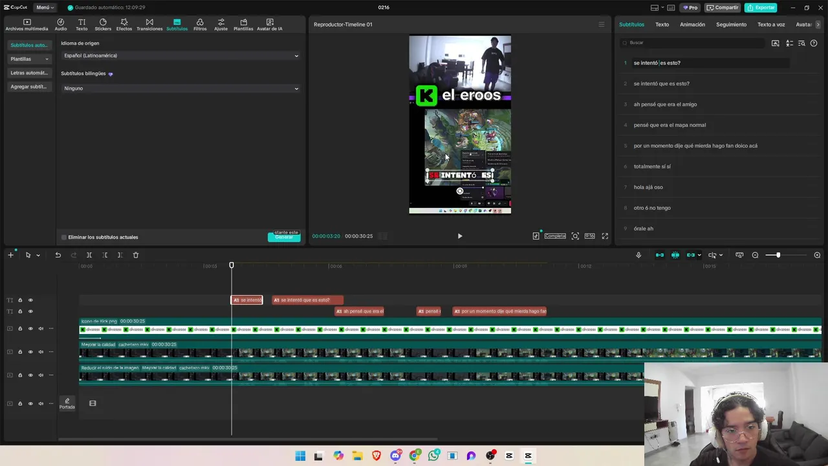This screenshot has height=466, width=828.
Task: Undo the last timeline action
Action: coord(58,255)
